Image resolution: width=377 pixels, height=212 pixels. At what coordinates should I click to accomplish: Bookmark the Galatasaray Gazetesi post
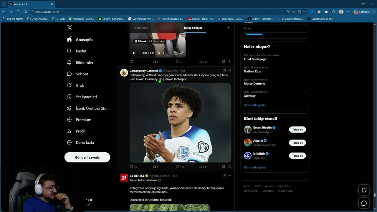224,167
